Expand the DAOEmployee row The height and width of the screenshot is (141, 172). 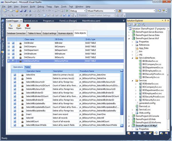pos(9,53)
